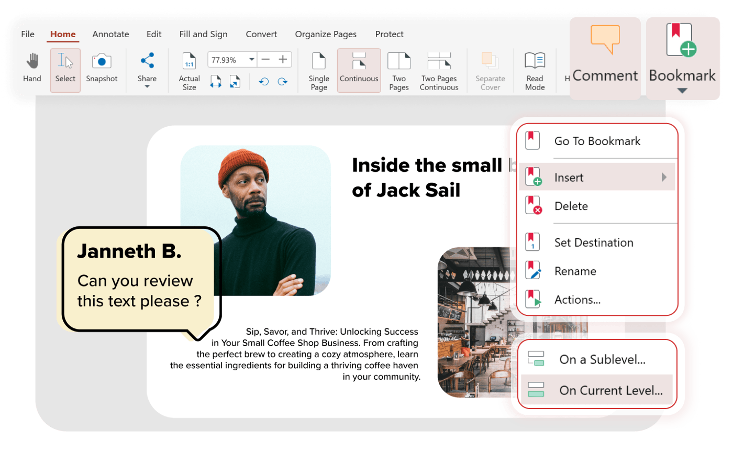Open the zoom percentage dropdown
Viewport: 733px width, 452px height.
[252, 60]
